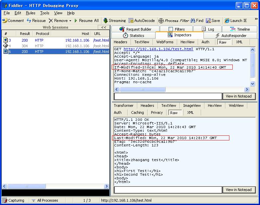The height and width of the screenshot is (205, 260).
Task: Click the Remove X icon
Action: pyautogui.click(x=51, y=21)
